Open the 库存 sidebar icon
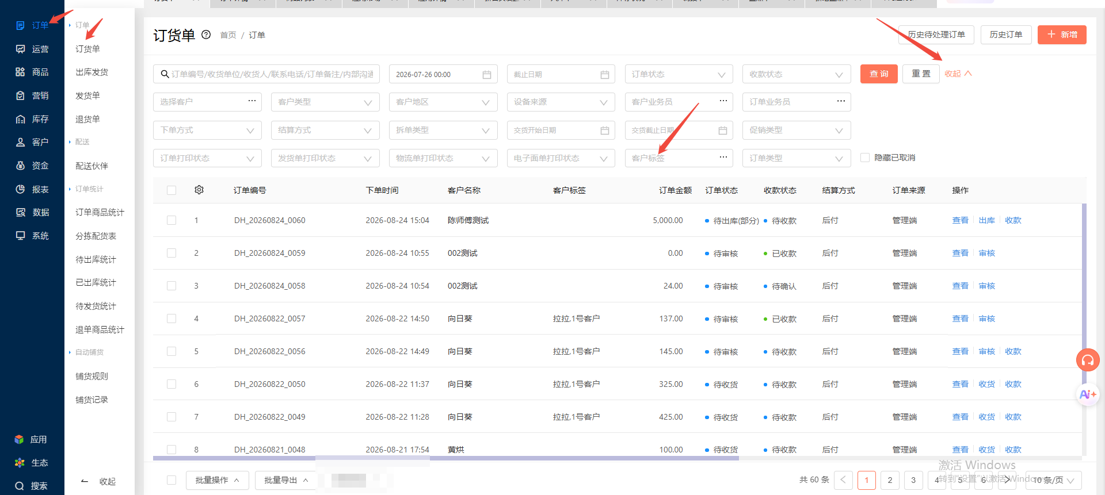This screenshot has width=1105, height=495. coord(20,119)
